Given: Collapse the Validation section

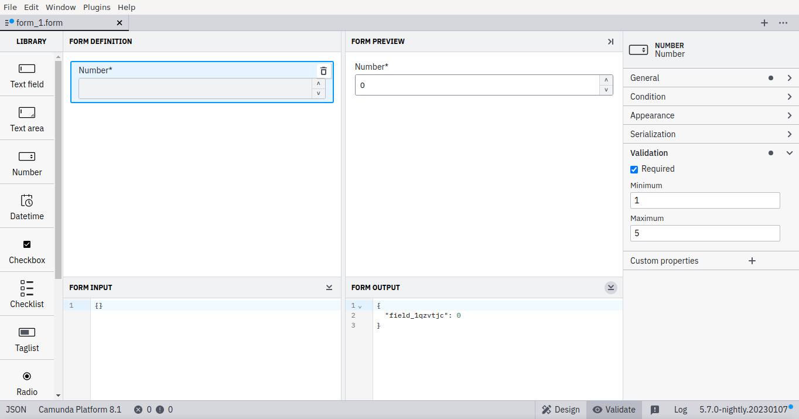Looking at the screenshot, I should click(x=789, y=153).
